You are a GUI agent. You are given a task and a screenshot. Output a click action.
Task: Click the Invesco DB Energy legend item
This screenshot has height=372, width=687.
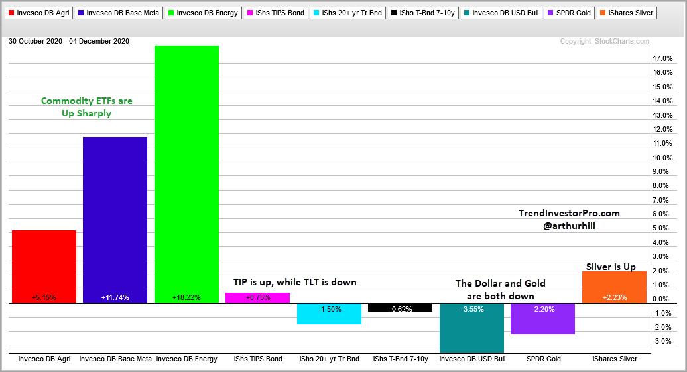click(202, 13)
